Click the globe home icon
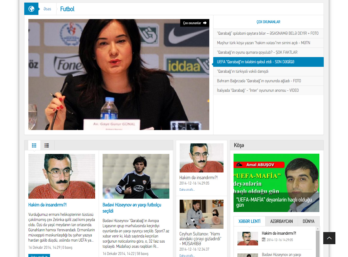This screenshot has width=348, height=257. (x=31, y=9)
